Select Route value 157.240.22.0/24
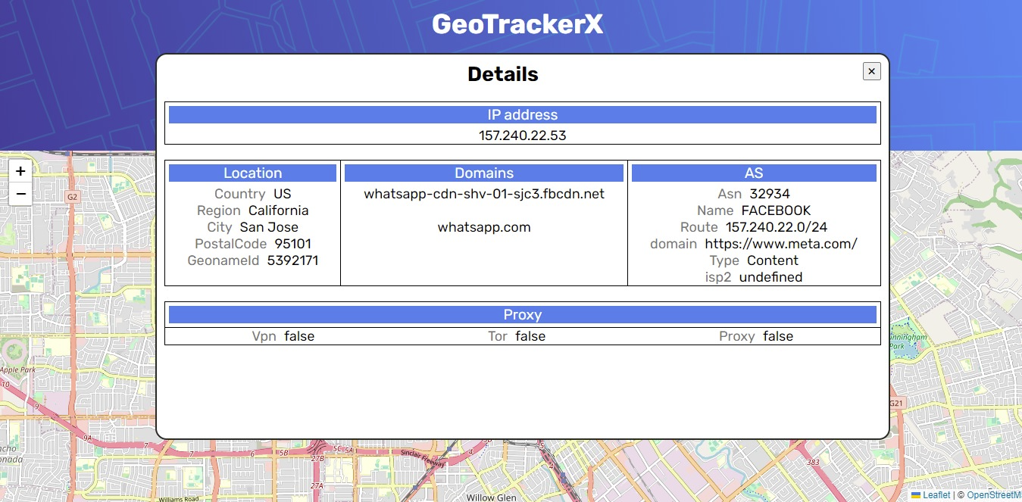This screenshot has height=502, width=1022. click(x=777, y=227)
